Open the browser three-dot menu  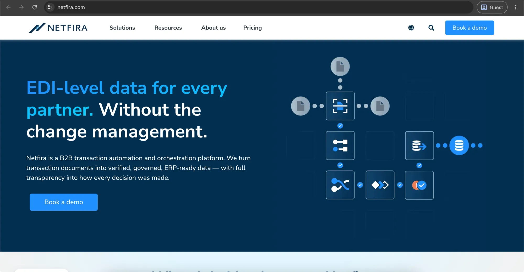click(x=516, y=7)
